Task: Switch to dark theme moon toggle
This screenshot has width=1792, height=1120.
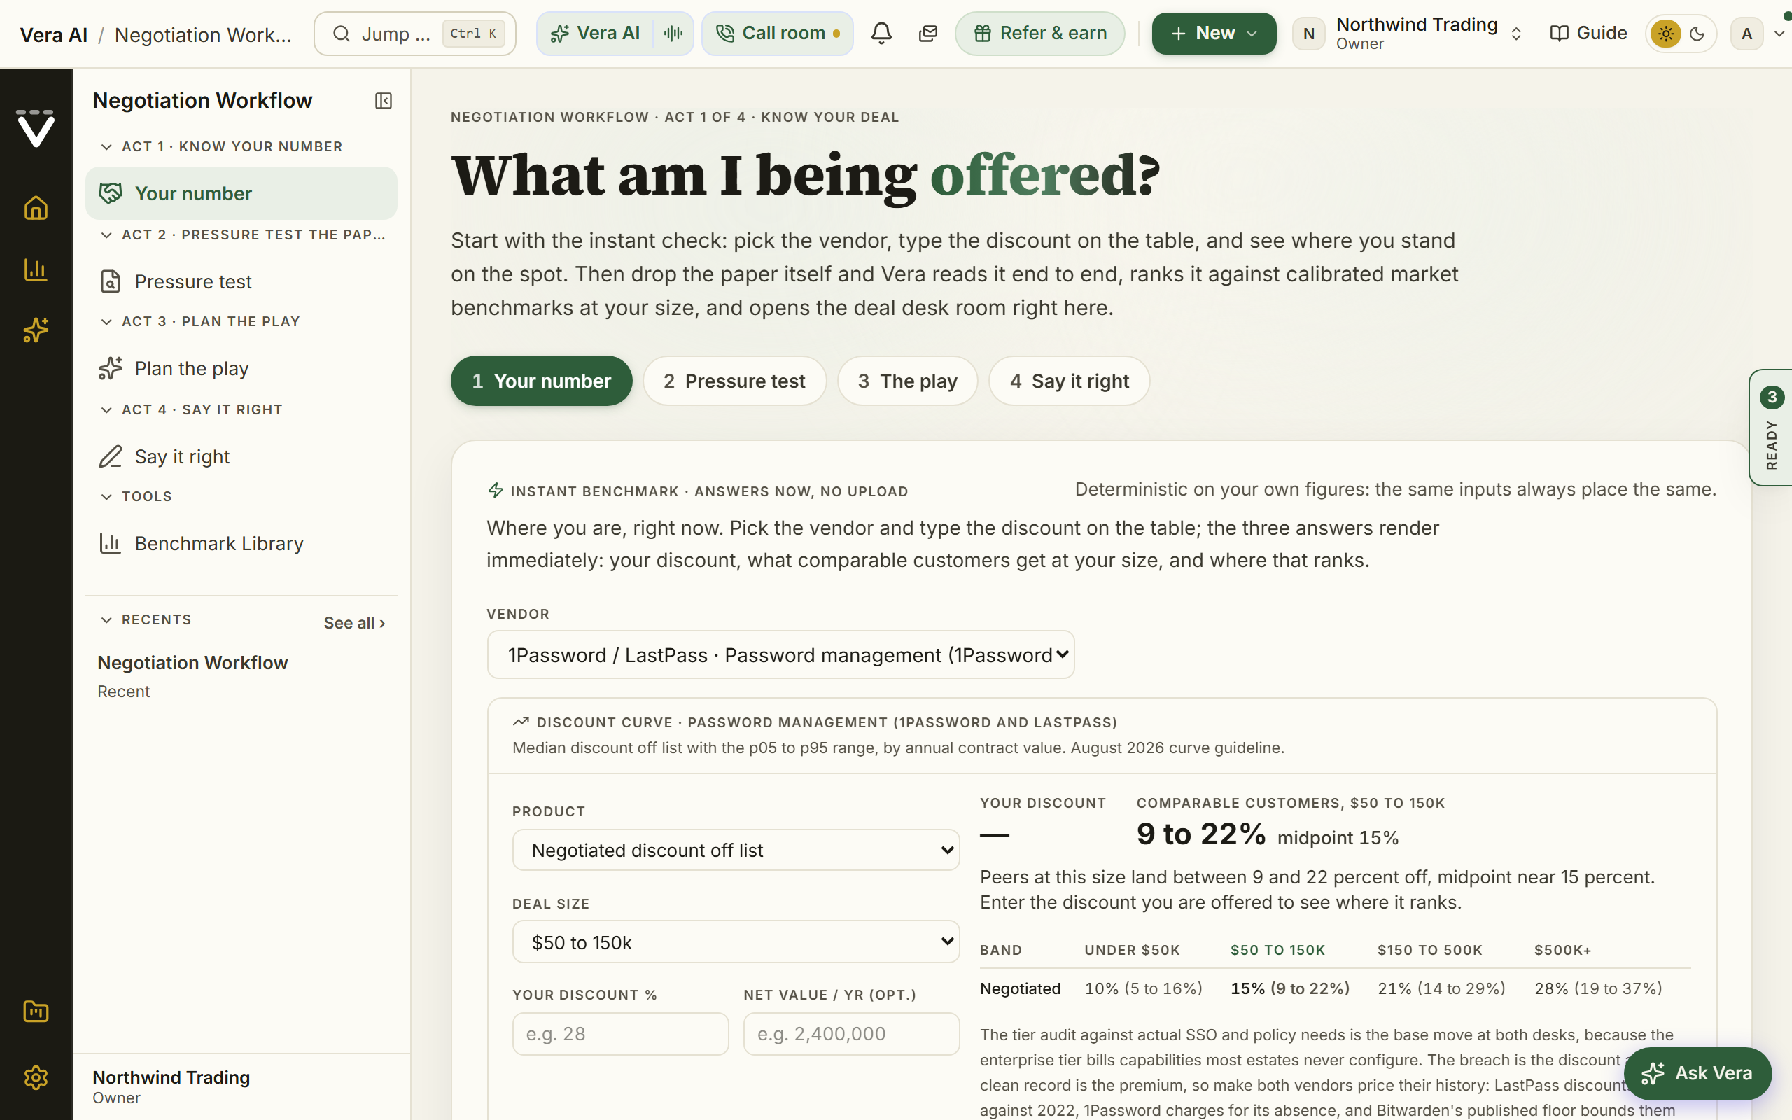Action: tap(1697, 34)
